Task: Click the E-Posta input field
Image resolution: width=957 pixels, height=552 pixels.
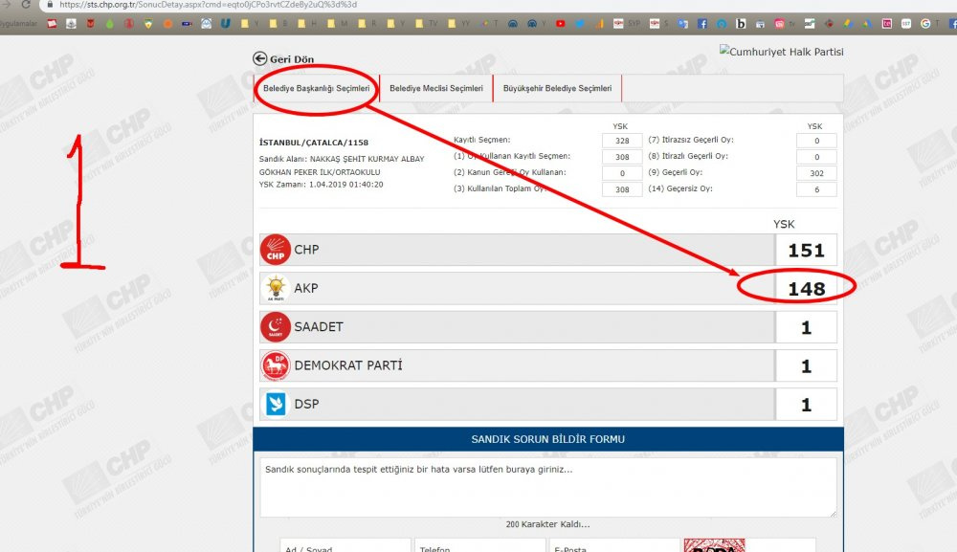Action: (614, 545)
